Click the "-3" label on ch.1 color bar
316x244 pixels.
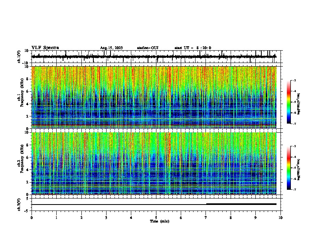[294, 80]
